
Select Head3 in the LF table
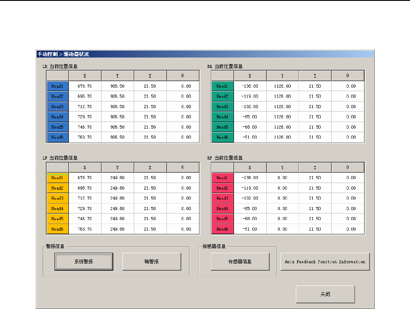(58, 198)
